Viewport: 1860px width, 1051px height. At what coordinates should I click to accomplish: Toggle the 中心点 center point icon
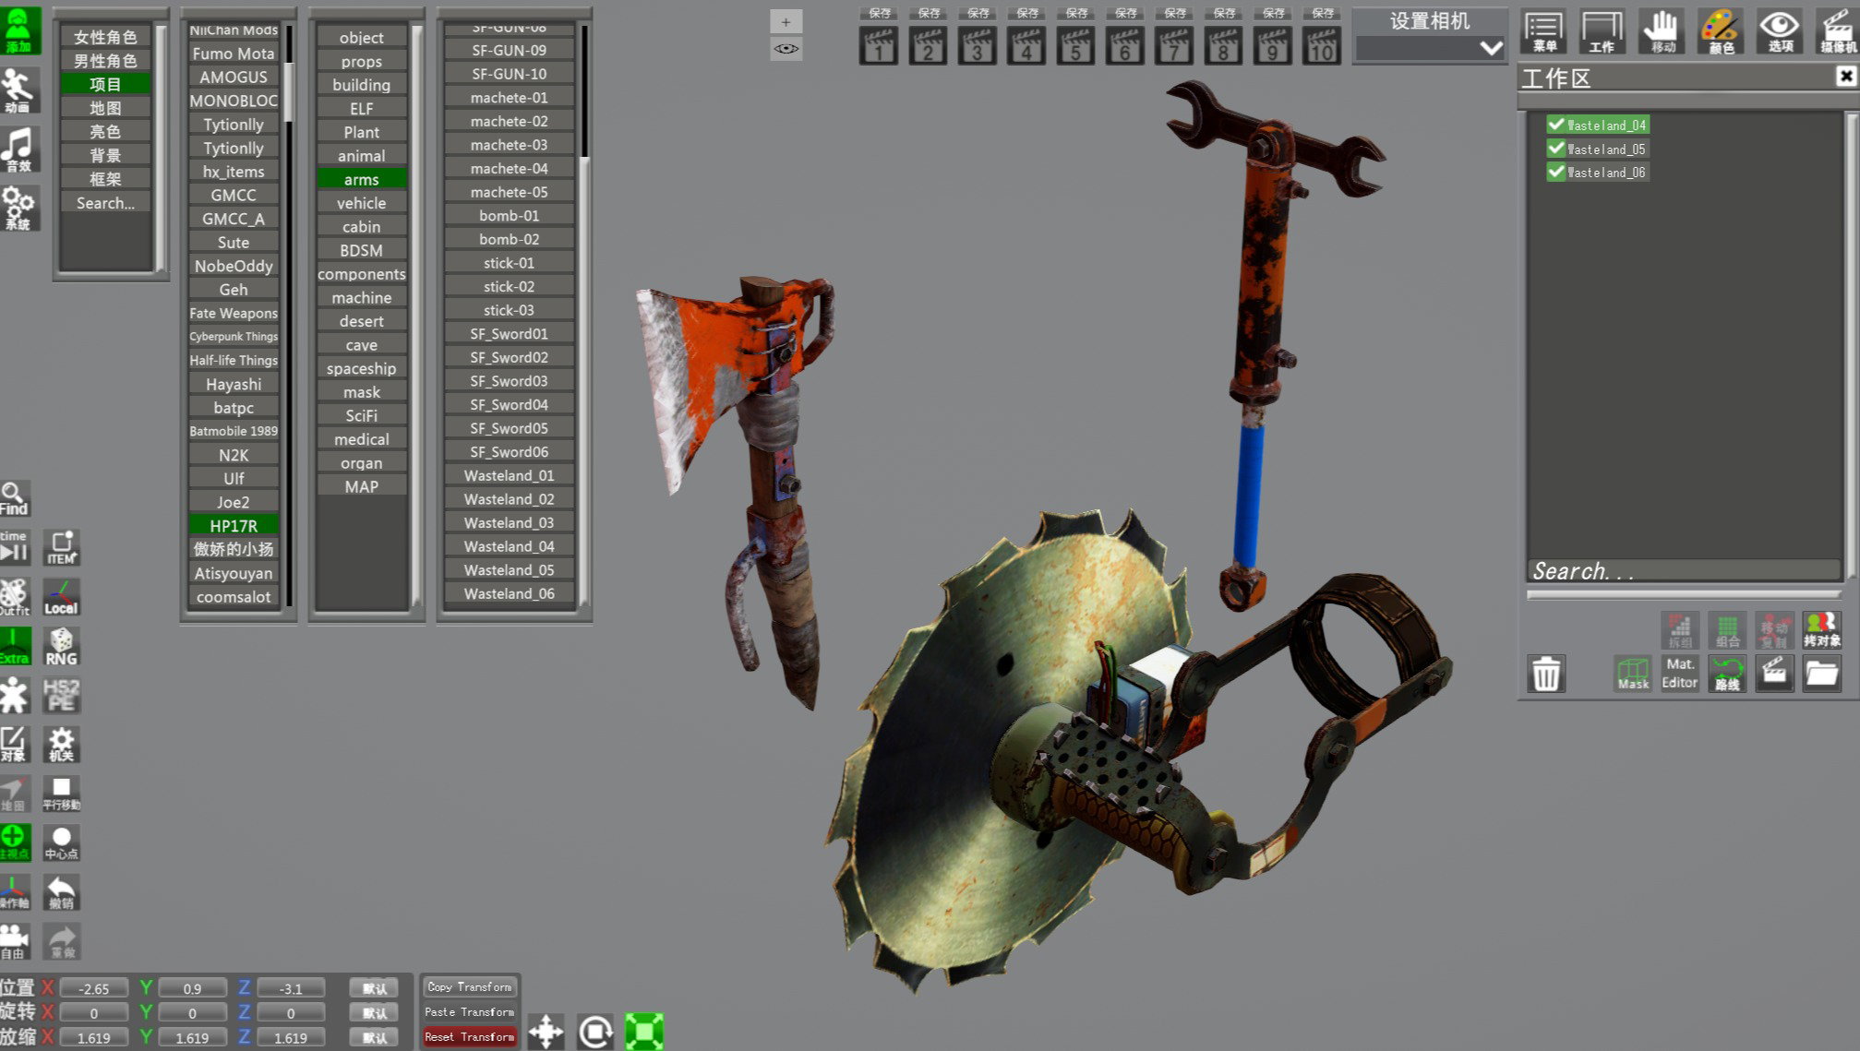point(62,842)
